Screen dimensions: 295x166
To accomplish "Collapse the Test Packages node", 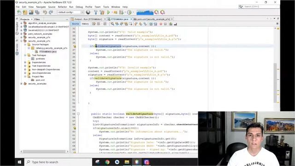I will 25,55.
